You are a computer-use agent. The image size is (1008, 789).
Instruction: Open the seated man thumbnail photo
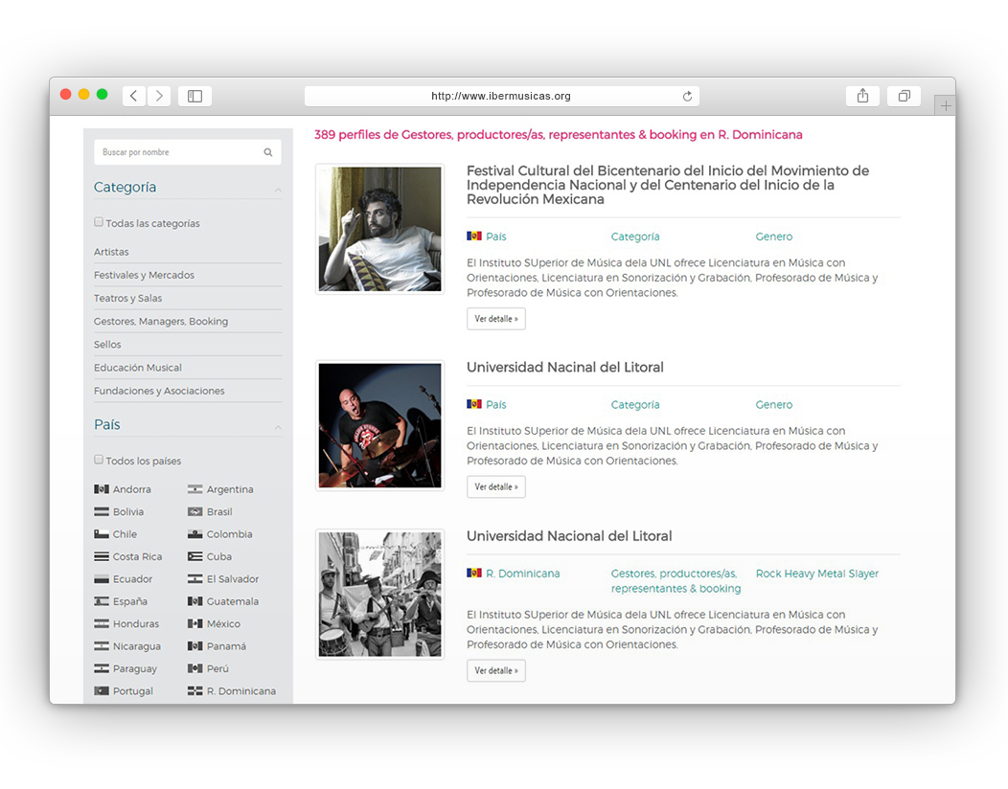[x=380, y=230]
